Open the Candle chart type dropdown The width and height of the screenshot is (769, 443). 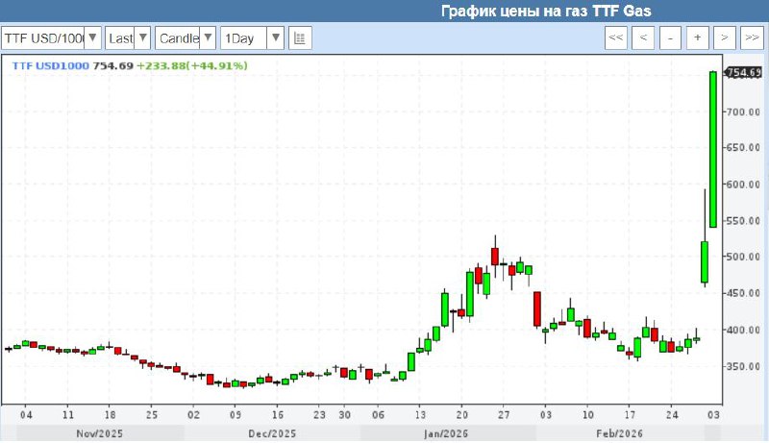click(x=185, y=38)
